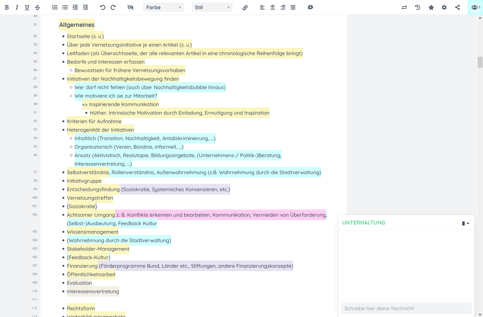Increase indent of the line
This screenshot has height=317, width=483.
pos(75,7)
